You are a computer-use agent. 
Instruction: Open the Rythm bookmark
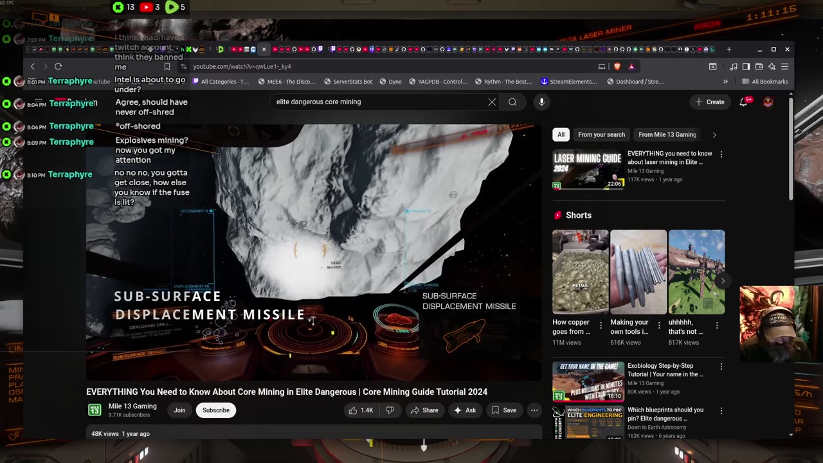click(x=505, y=82)
